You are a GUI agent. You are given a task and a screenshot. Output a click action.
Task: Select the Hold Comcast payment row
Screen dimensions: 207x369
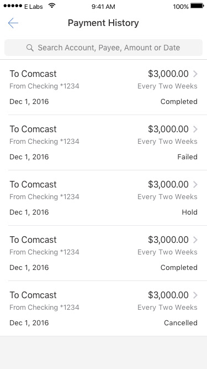104,198
